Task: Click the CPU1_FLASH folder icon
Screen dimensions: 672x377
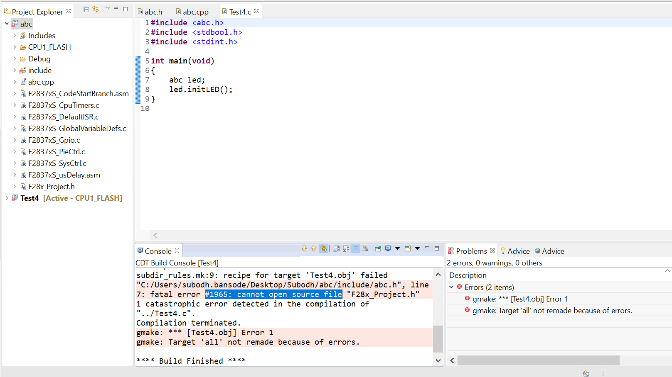Action: (23, 47)
